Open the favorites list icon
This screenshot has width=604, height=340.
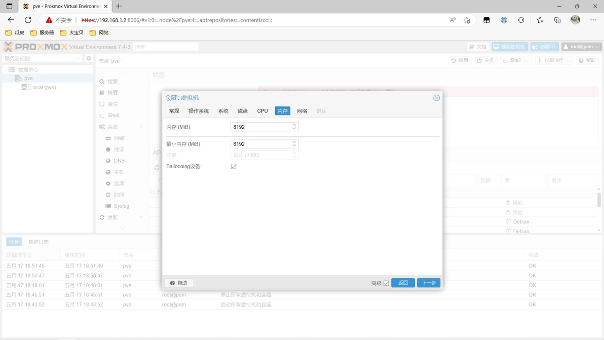pos(540,20)
